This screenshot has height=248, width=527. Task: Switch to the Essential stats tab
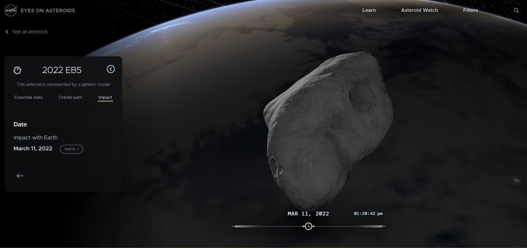(28, 97)
